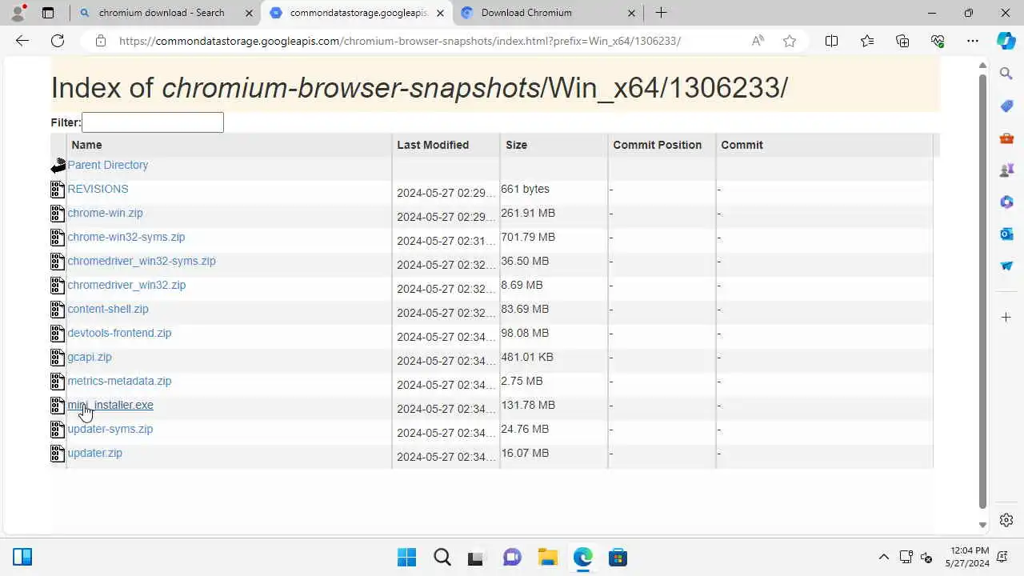Open taskbar Search

(x=442, y=557)
